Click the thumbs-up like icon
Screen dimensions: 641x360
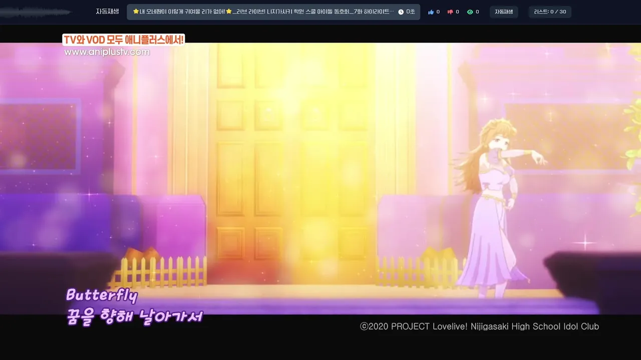pyautogui.click(x=431, y=12)
